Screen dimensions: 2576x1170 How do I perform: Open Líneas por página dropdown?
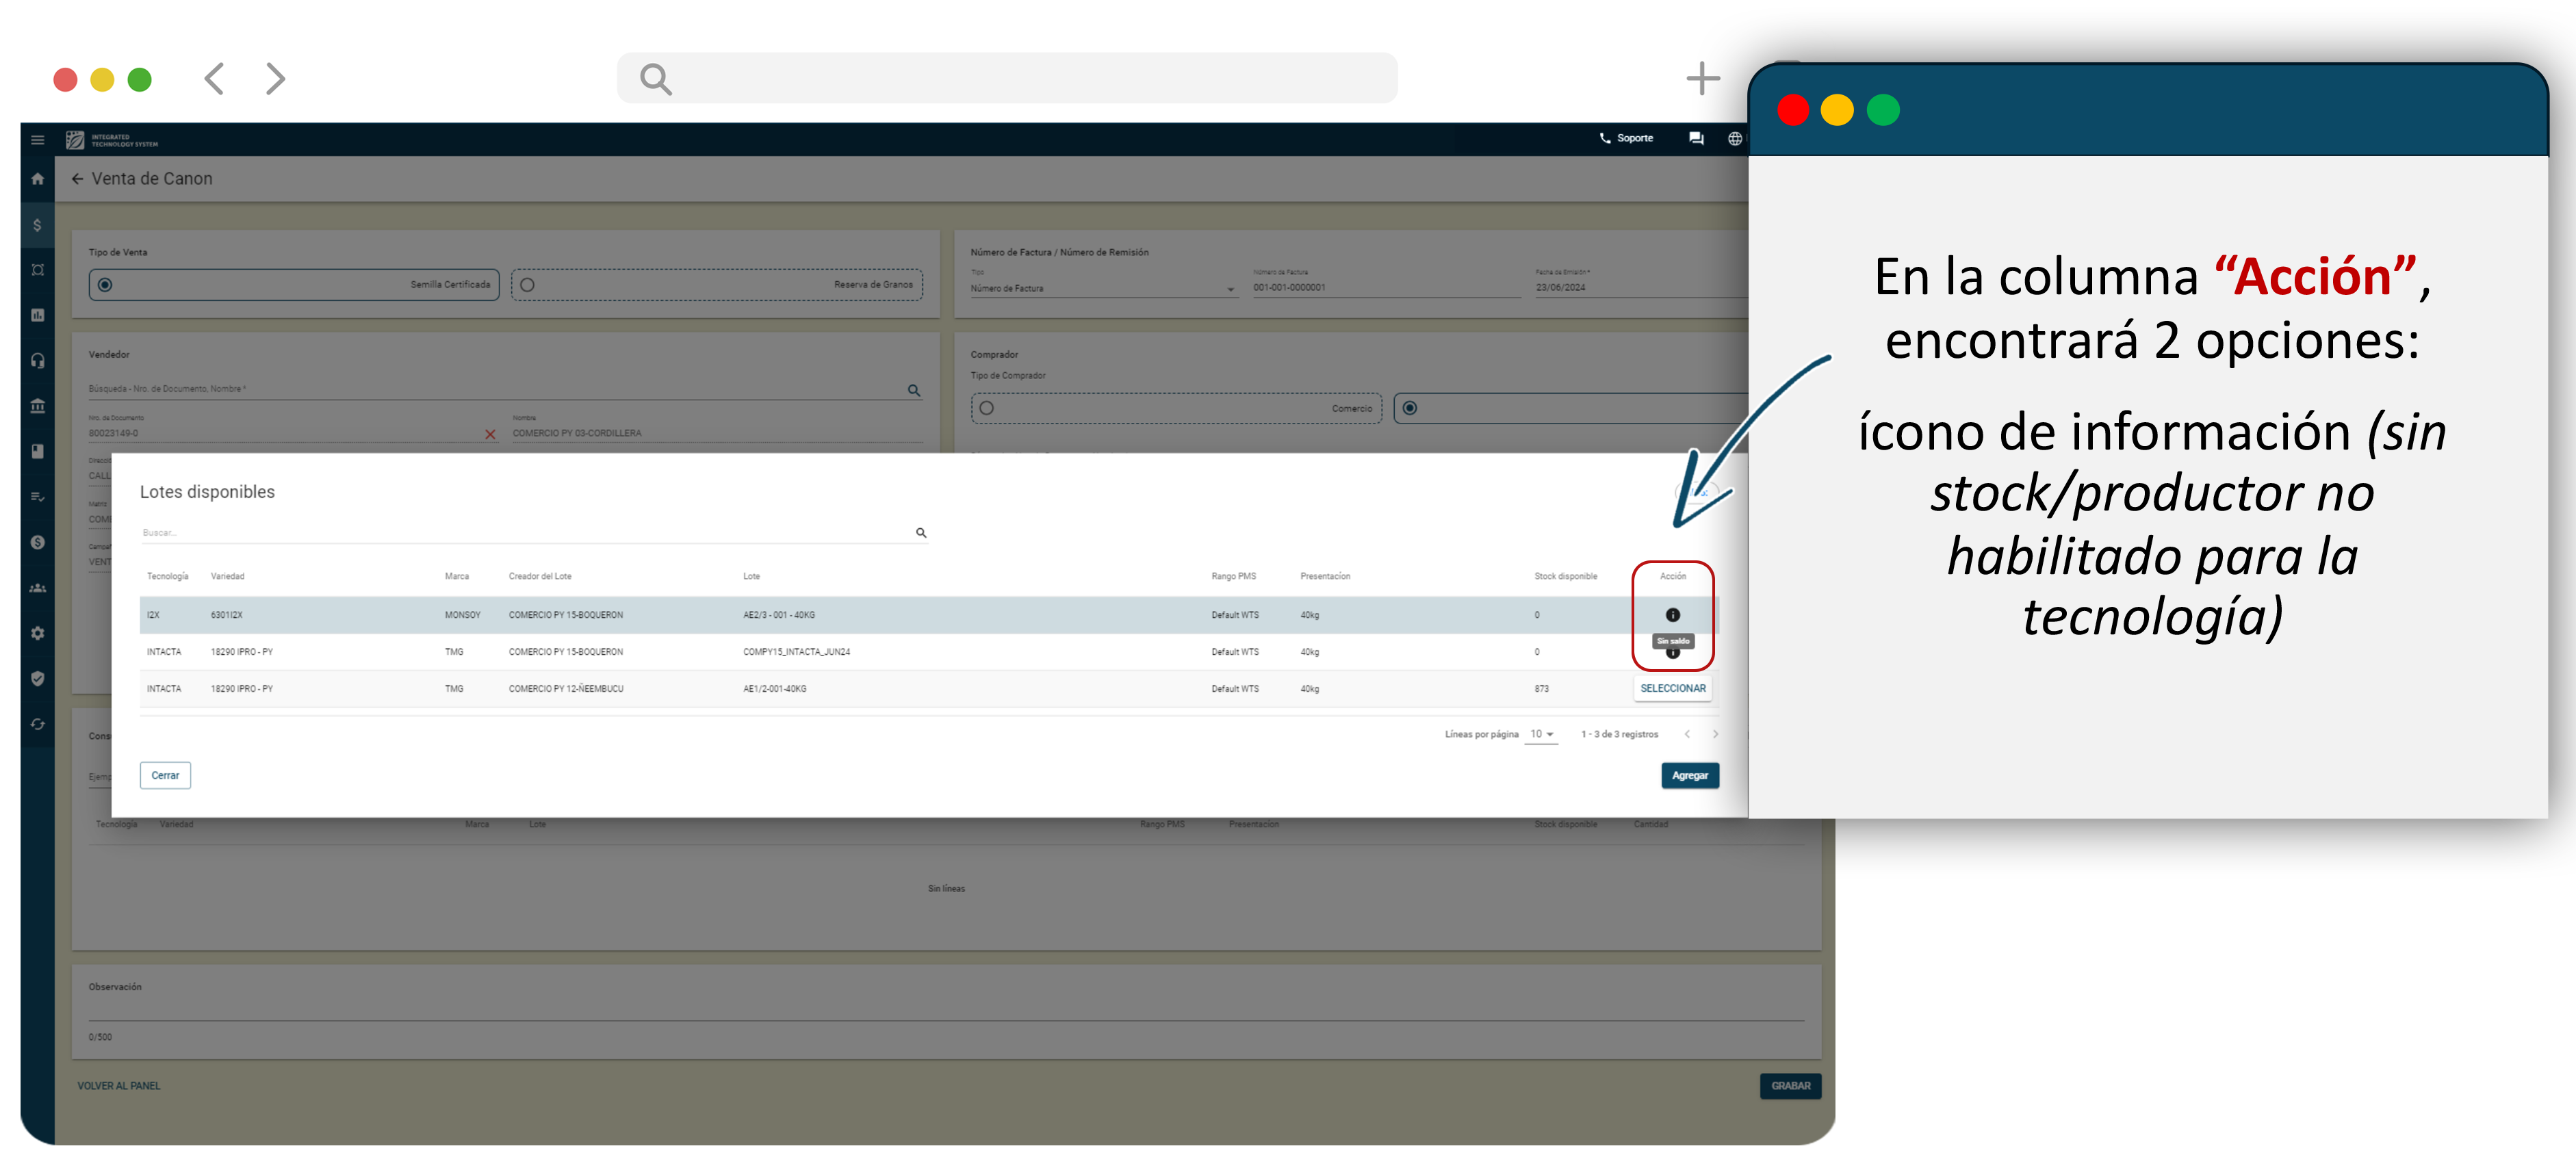tap(1541, 734)
